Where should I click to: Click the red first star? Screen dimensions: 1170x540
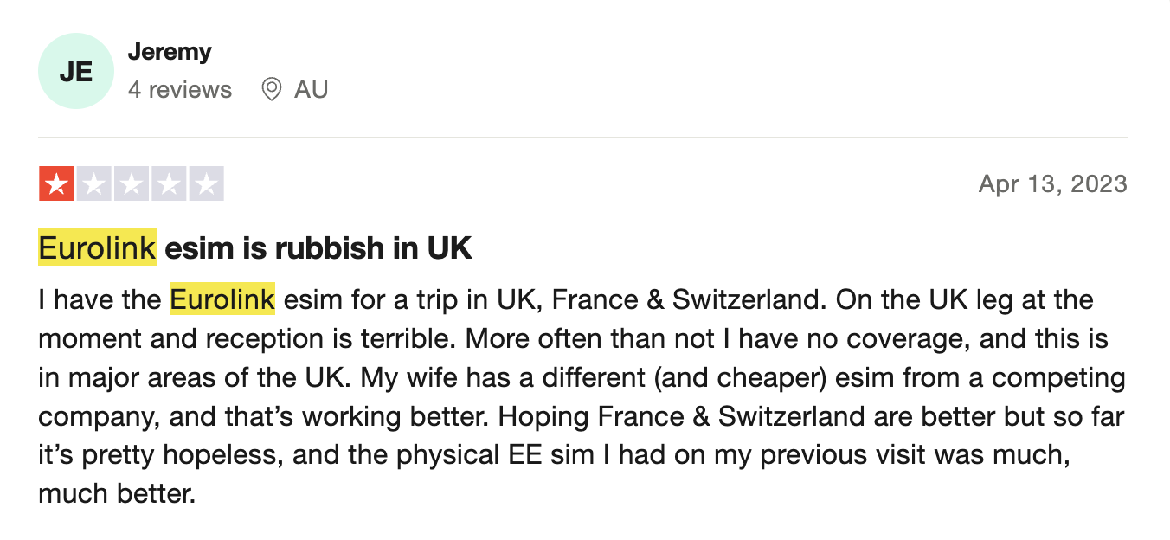tap(56, 183)
